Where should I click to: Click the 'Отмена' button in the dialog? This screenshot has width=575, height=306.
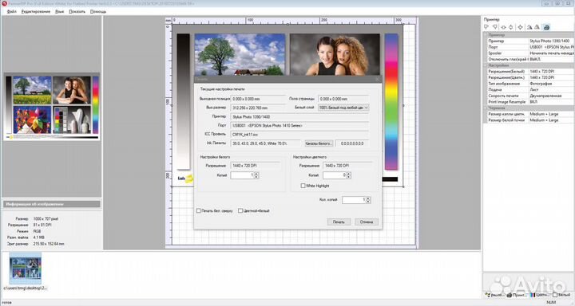click(367, 222)
